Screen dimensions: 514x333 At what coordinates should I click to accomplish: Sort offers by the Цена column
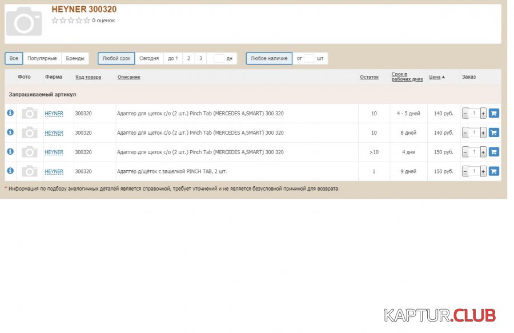[436, 77]
